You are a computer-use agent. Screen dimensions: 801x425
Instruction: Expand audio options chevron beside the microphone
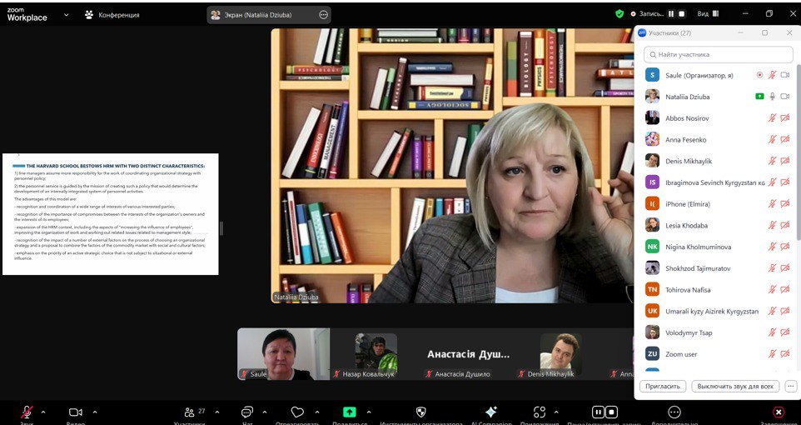(43, 412)
